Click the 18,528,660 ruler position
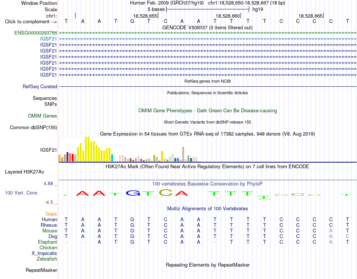Screen dimensions: 357x279 (228, 16)
